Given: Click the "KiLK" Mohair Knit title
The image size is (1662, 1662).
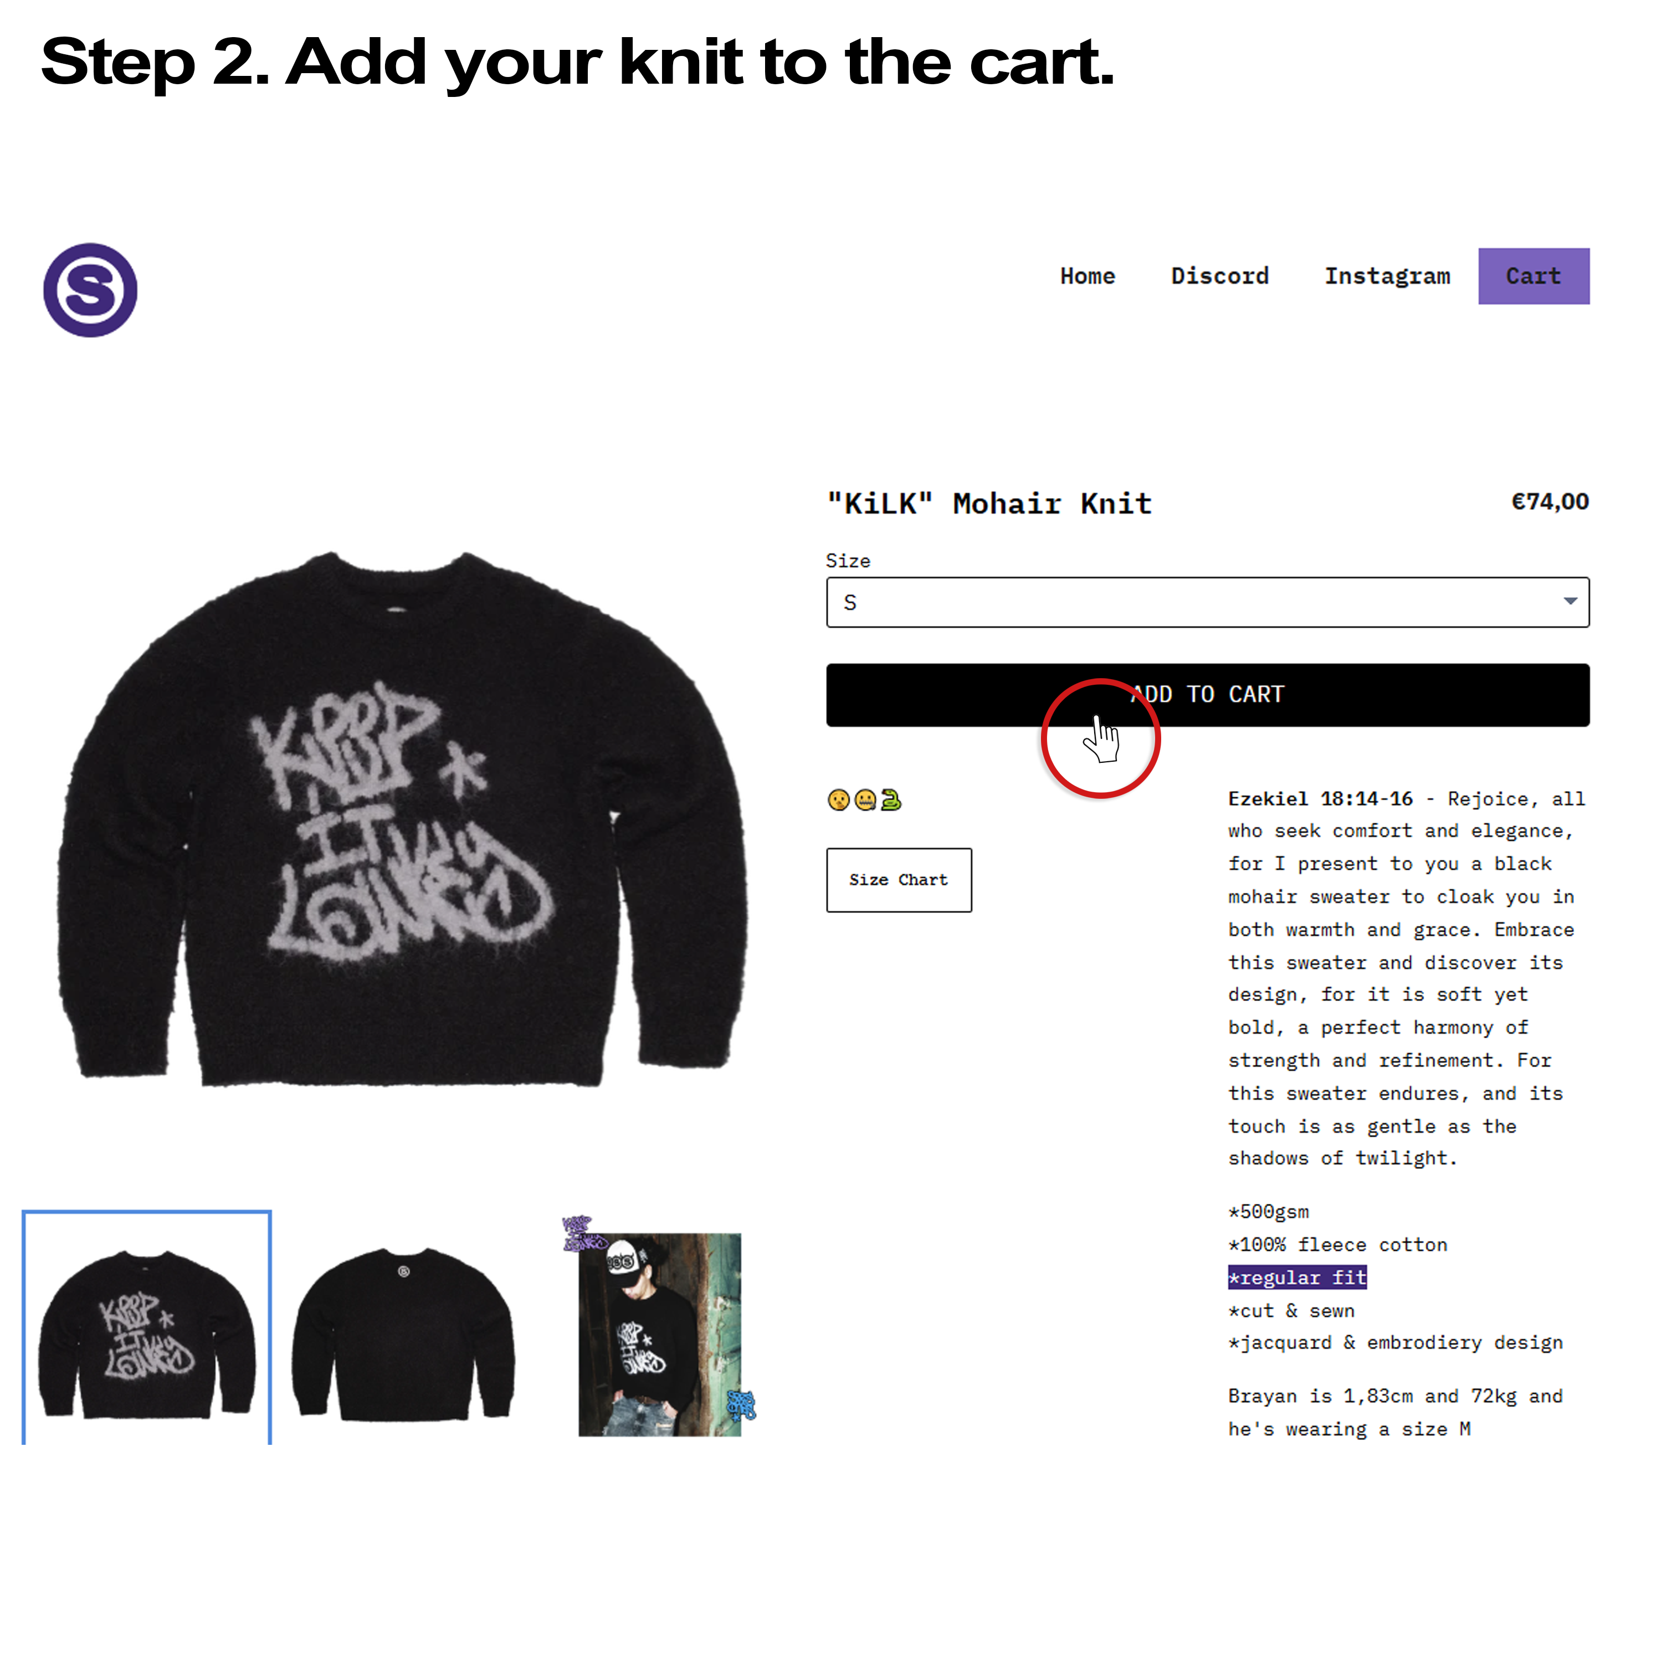Looking at the screenshot, I should (988, 503).
